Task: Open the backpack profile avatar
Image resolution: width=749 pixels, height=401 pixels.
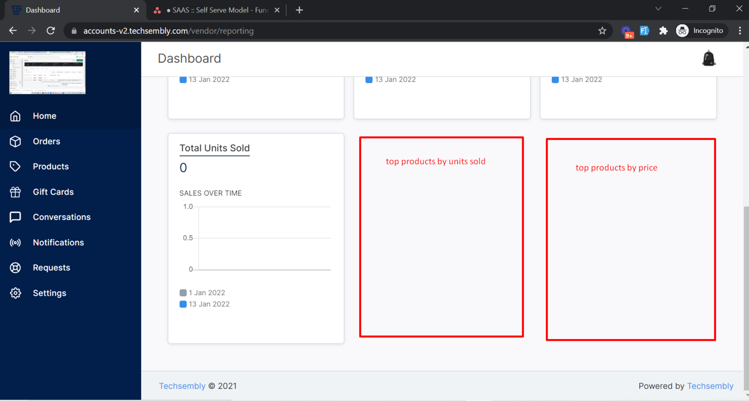Action: pyautogui.click(x=709, y=58)
